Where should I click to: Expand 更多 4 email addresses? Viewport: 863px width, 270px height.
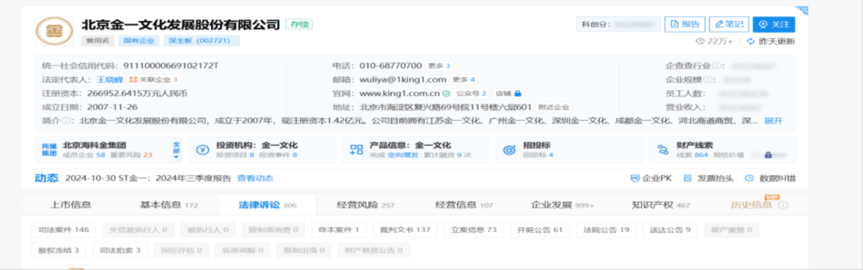(x=464, y=80)
